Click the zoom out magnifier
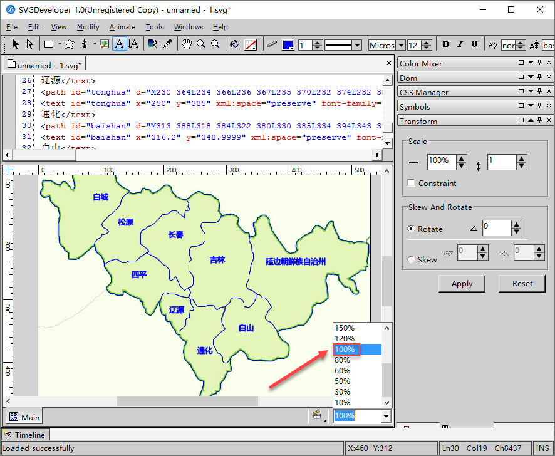555x456 pixels. click(x=215, y=44)
